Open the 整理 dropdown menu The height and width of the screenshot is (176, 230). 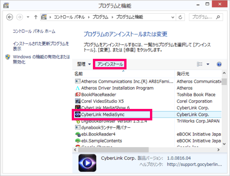84,64
